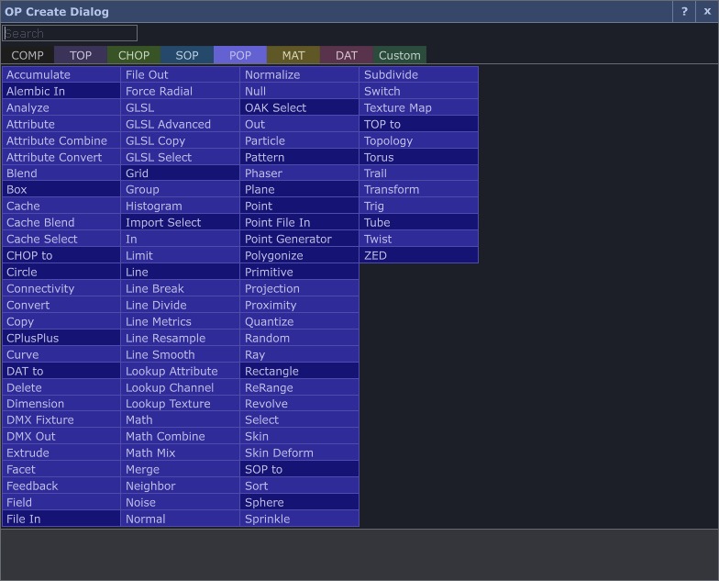Click the Search input field

click(70, 33)
